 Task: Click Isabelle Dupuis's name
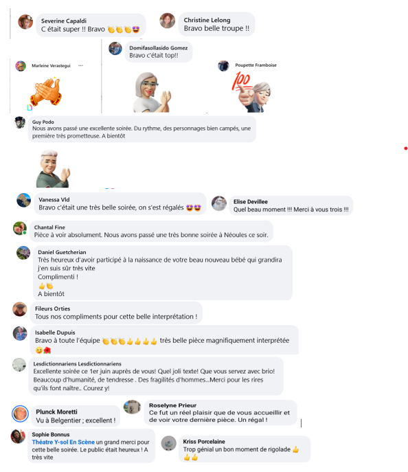(x=55, y=333)
